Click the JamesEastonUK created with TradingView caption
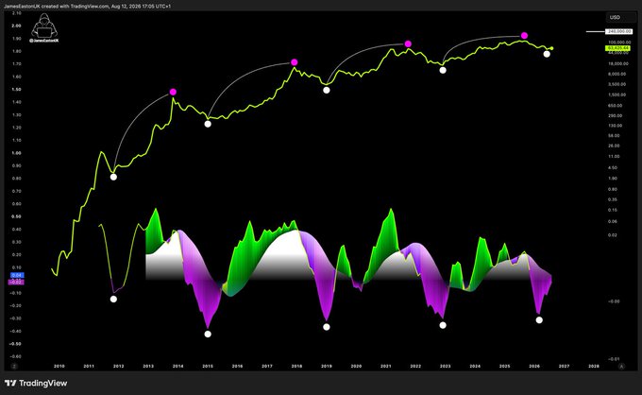The height and width of the screenshot is (395, 642). (88, 7)
